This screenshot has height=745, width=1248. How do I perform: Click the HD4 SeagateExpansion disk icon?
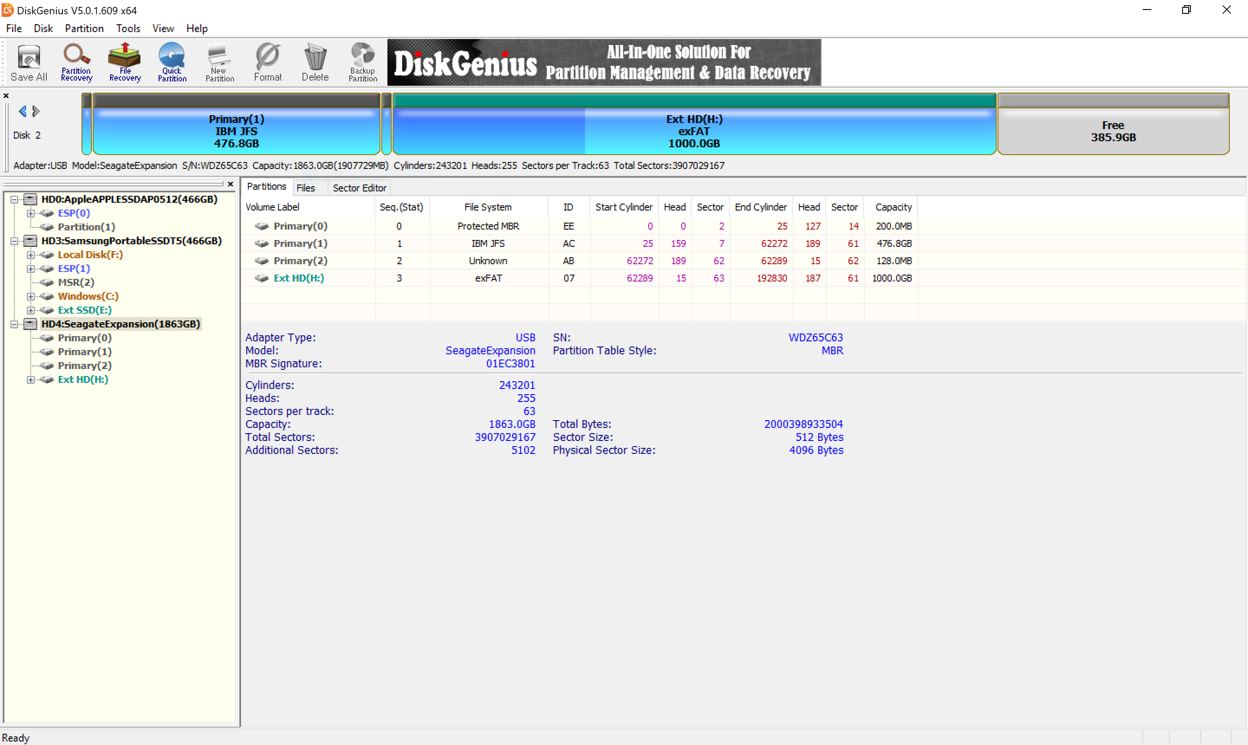click(x=31, y=324)
